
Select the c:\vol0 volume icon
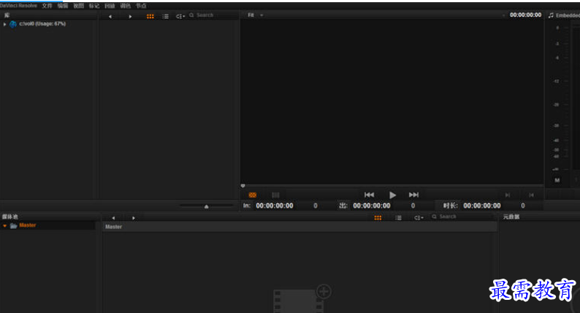click(x=13, y=24)
